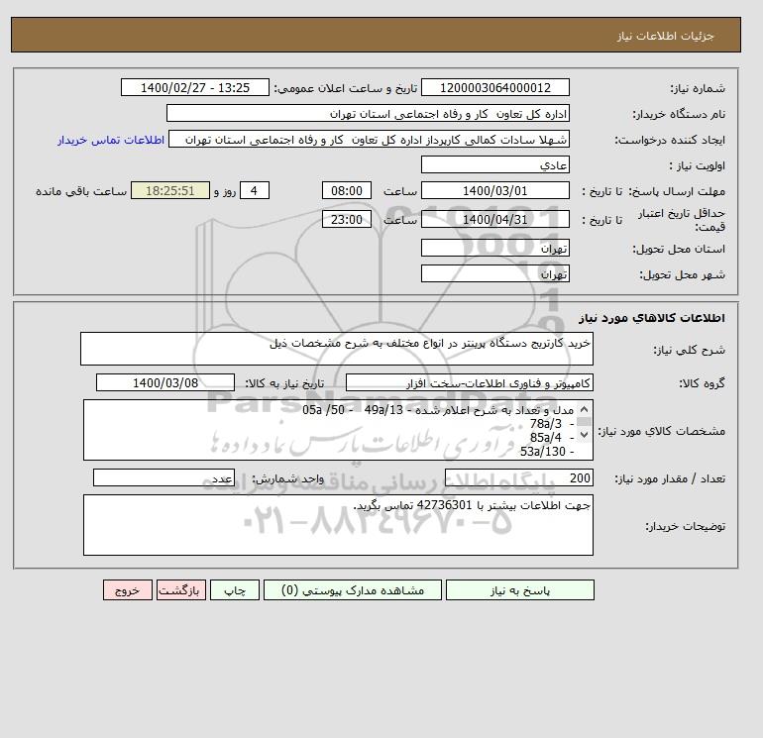Click delivery city field تهران
Image resolution: width=763 pixels, height=738 pixels.
(x=494, y=273)
